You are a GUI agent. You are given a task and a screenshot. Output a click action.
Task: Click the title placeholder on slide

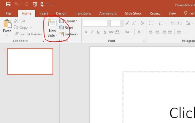[x=159, y=97]
